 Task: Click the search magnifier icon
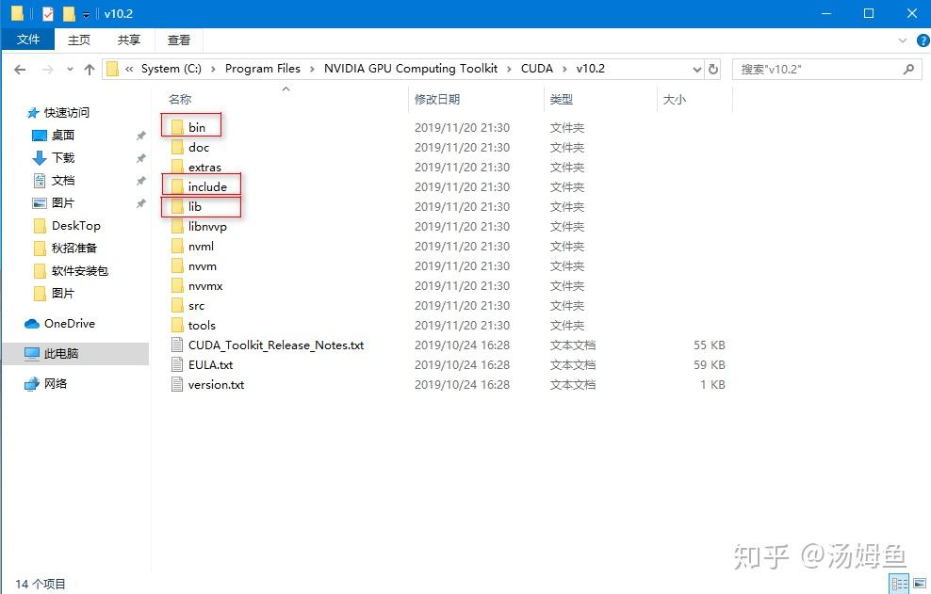(906, 69)
